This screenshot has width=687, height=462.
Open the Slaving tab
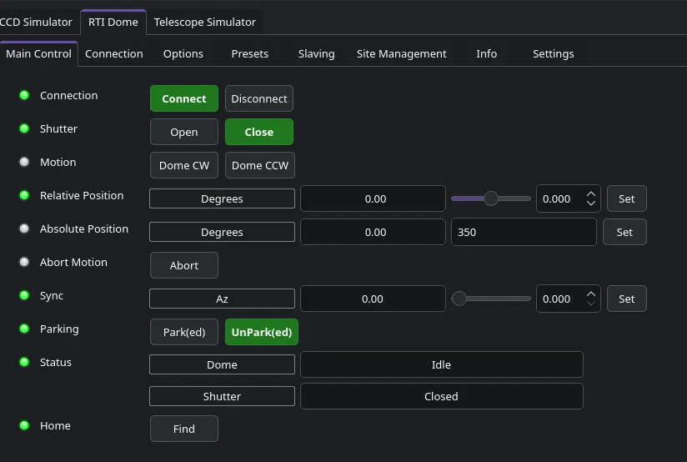pyautogui.click(x=316, y=54)
